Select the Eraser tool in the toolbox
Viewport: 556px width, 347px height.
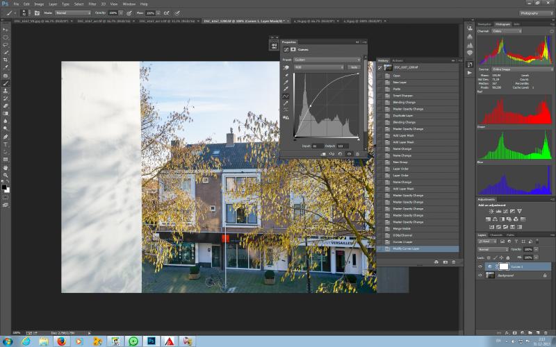(x=6, y=106)
